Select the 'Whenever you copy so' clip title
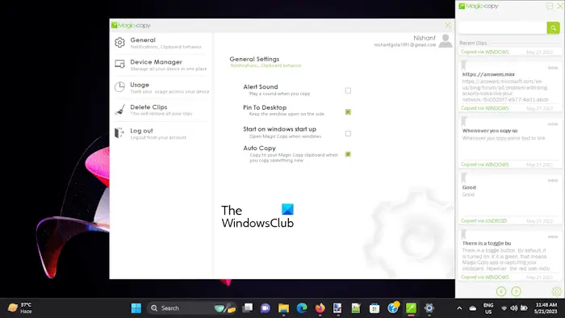Image resolution: width=565 pixels, height=318 pixels. (490, 131)
